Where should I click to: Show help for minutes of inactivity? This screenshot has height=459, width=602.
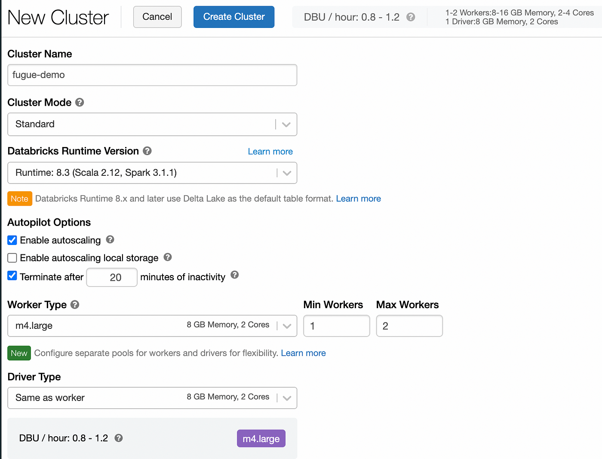[x=234, y=275]
